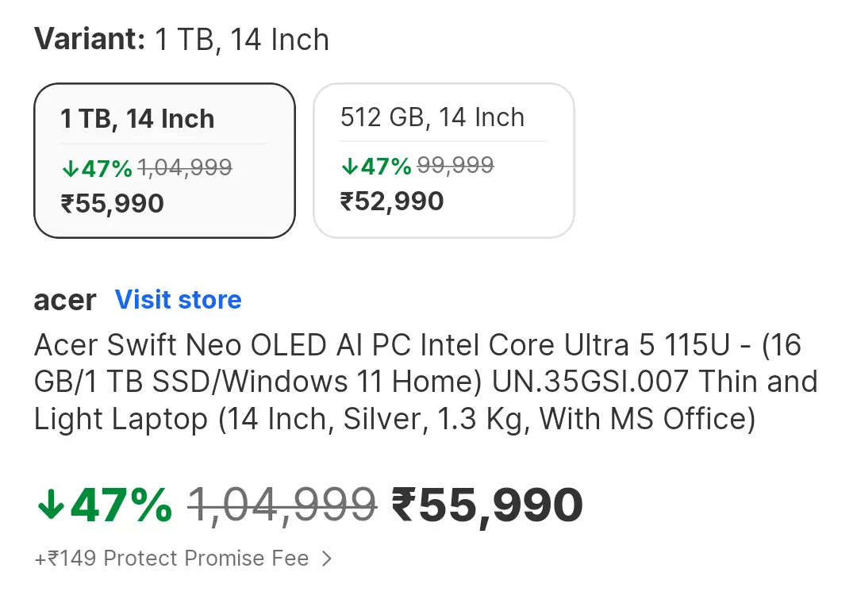Viewport: 857px width, 599px height.
Task: Click large 47% discount percentage text
Action: pos(121,505)
